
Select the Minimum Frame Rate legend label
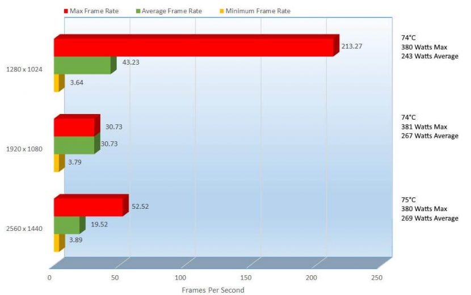point(258,11)
